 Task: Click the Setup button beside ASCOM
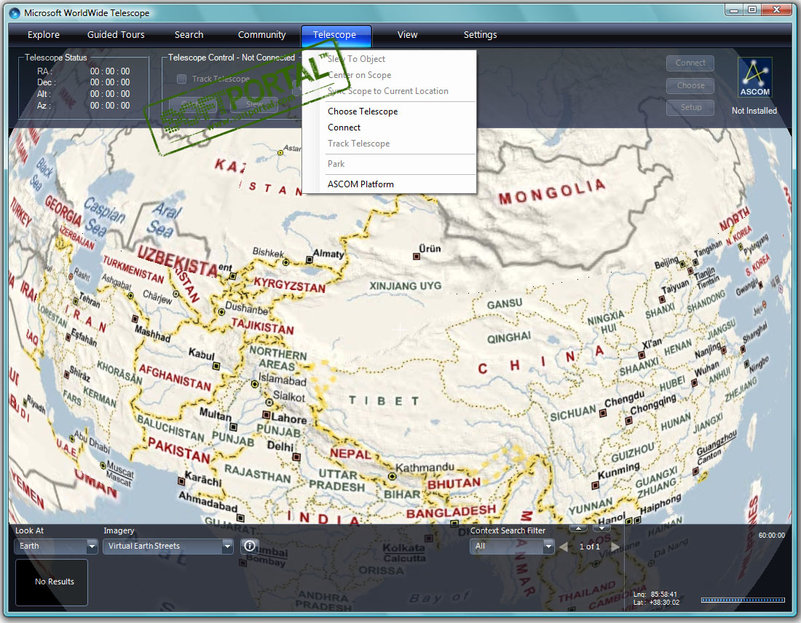click(690, 107)
